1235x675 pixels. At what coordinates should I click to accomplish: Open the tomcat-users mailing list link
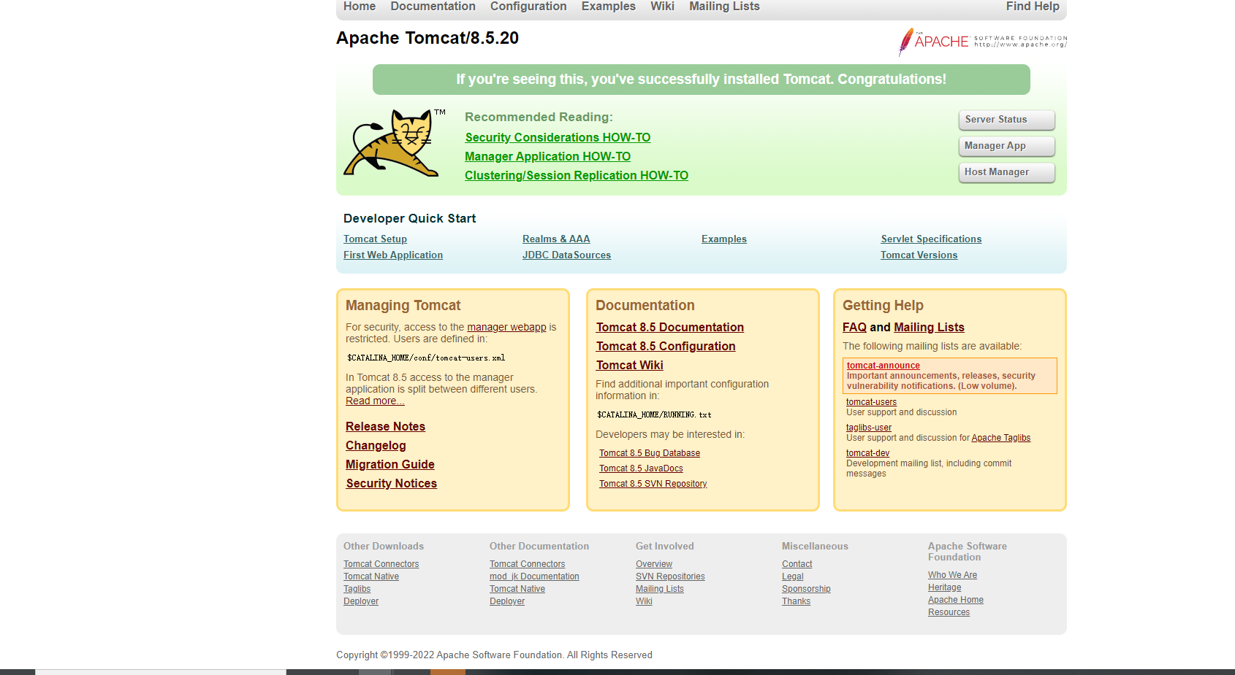(871, 402)
